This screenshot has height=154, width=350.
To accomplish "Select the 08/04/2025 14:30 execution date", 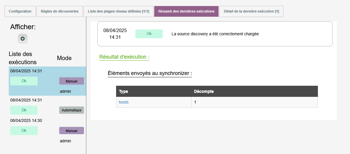I will tap(26, 120).
